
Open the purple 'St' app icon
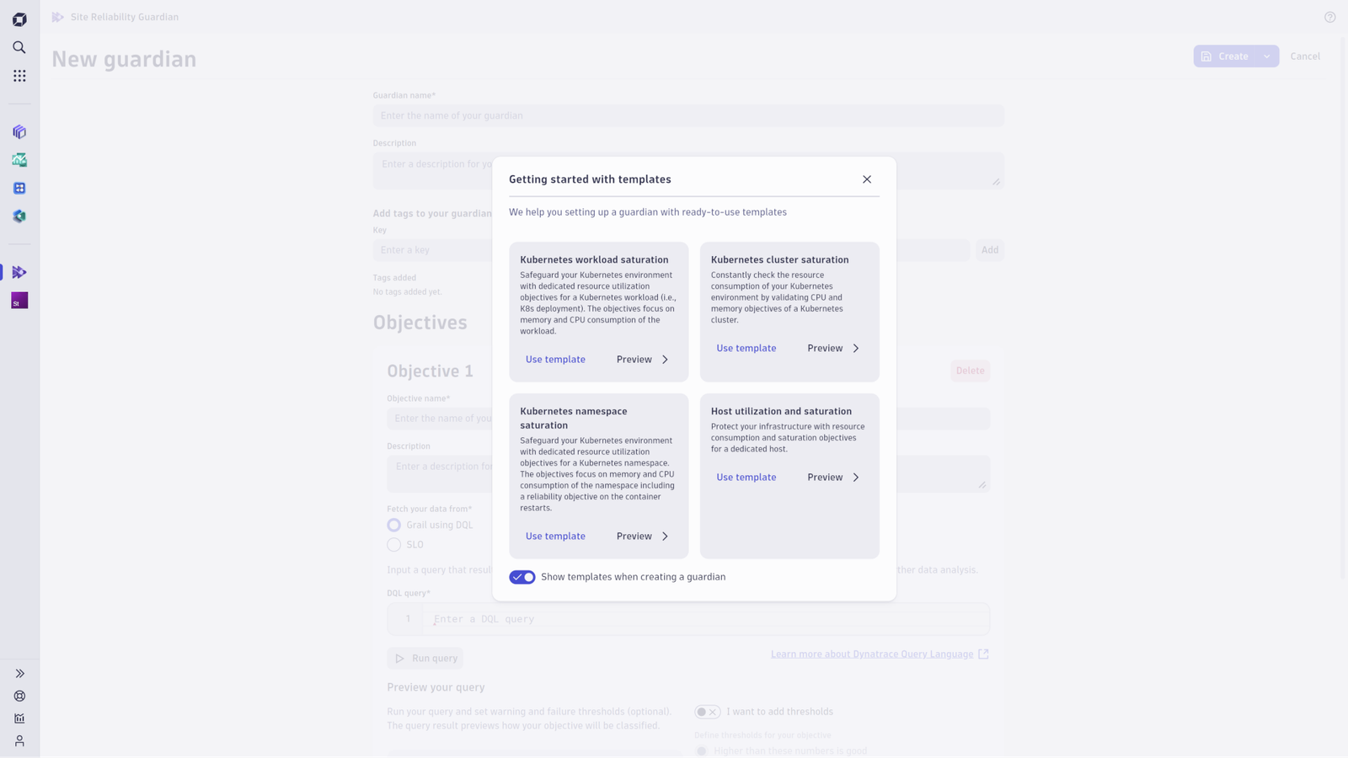pos(19,301)
